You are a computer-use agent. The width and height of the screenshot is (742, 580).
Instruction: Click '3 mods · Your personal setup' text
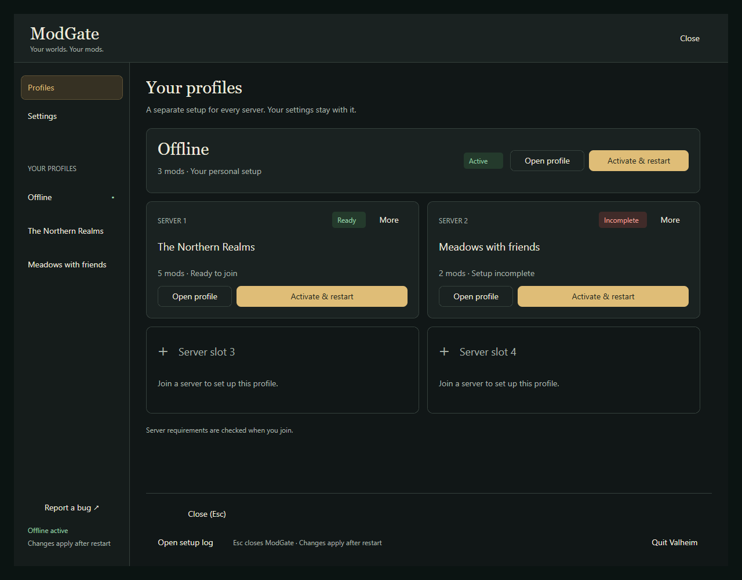[209, 171]
